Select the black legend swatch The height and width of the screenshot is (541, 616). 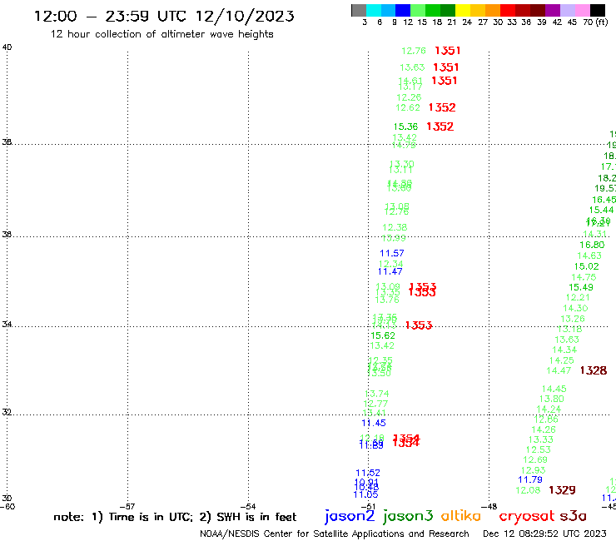597,10
